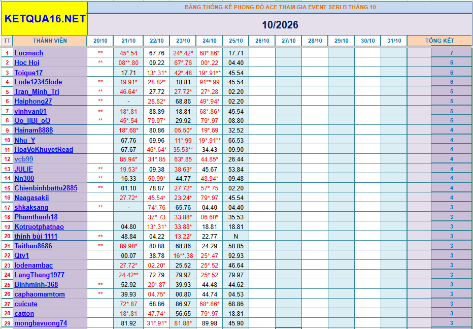Select the THÀNH VIÊN column header

coord(50,41)
